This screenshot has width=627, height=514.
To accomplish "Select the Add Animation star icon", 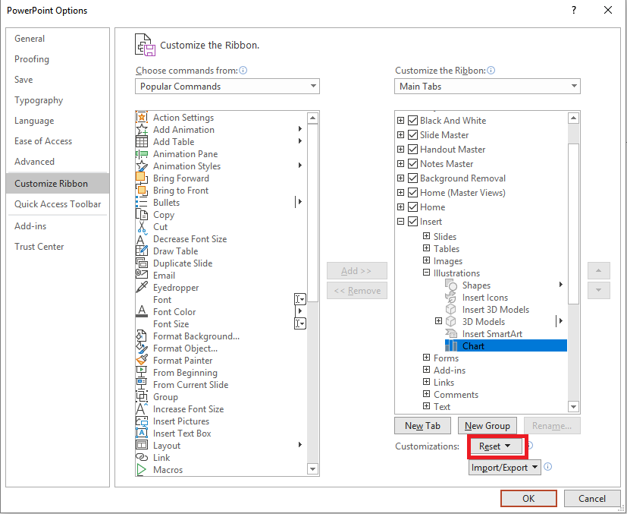I will (x=142, y=130).
